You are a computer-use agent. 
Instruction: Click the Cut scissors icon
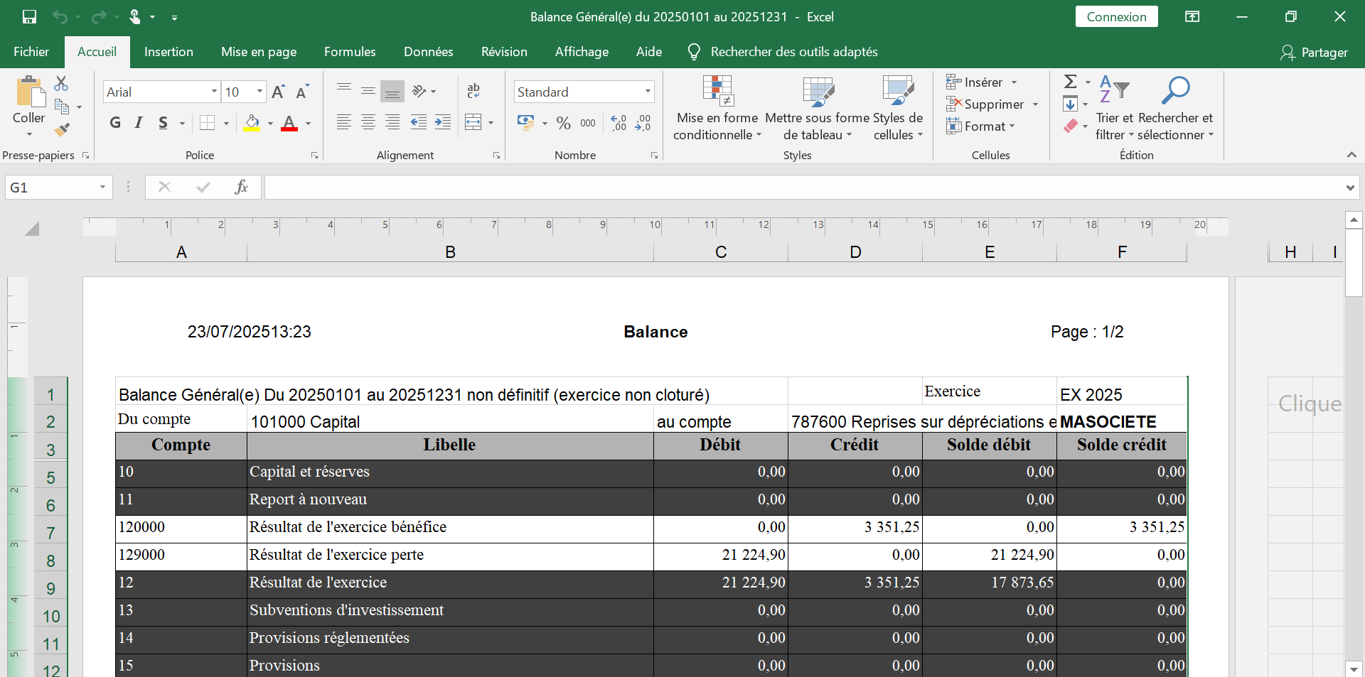[x=62, y=84]
